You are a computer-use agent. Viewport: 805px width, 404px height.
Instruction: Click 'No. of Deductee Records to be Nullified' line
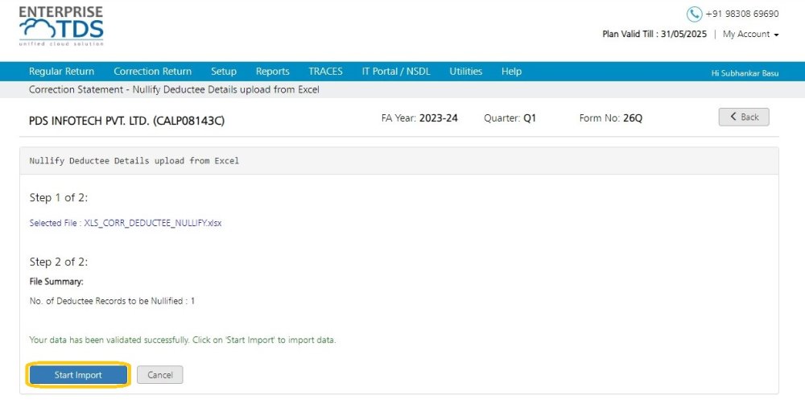click(x=112, y=301)
